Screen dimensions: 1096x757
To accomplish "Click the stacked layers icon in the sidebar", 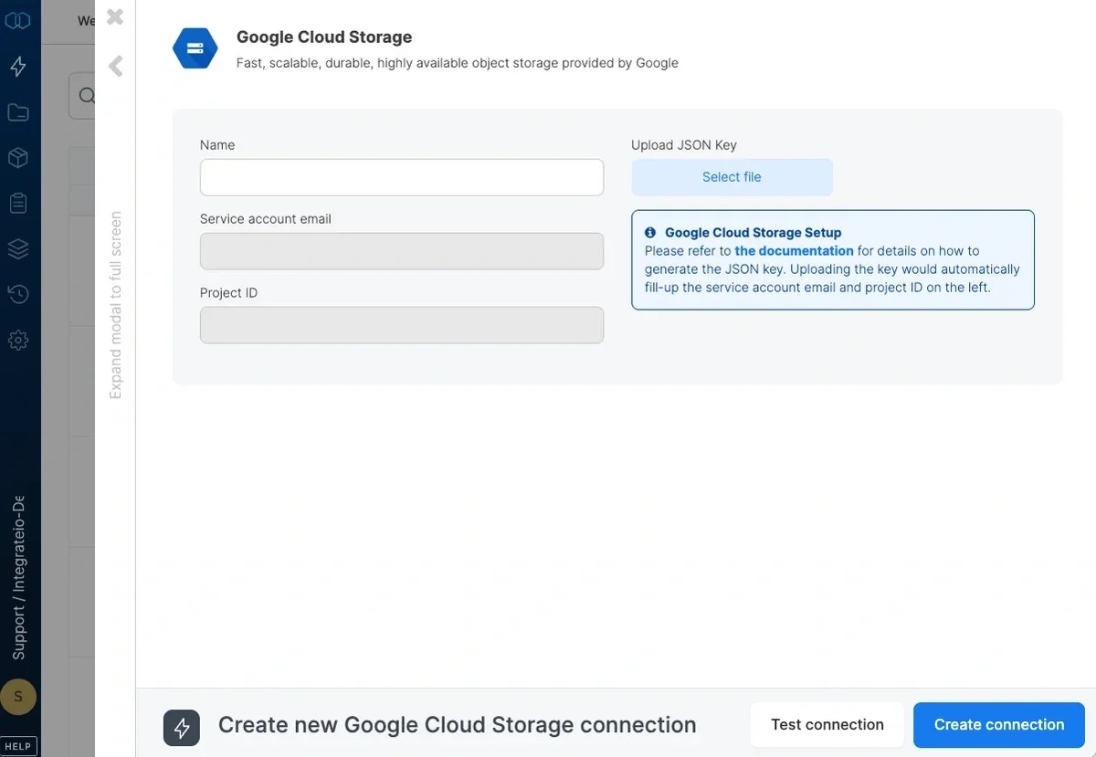I will [18, 248].
